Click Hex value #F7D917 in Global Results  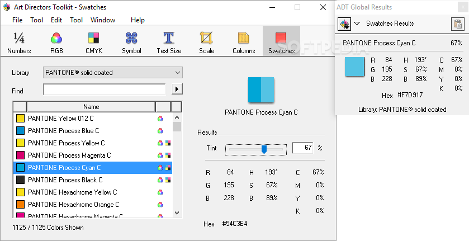tap(410, 95)
